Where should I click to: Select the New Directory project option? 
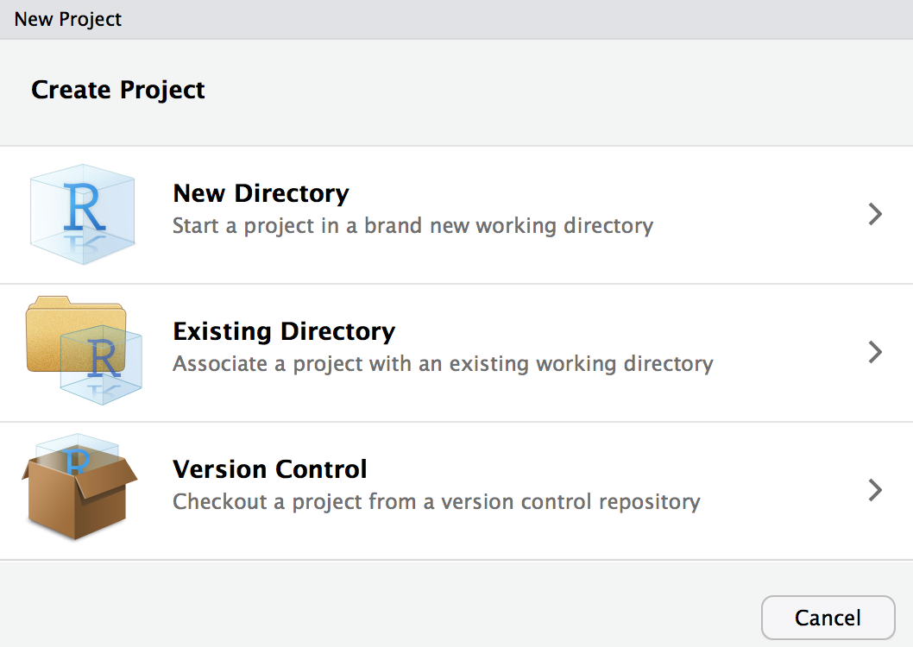click(261, 193)
